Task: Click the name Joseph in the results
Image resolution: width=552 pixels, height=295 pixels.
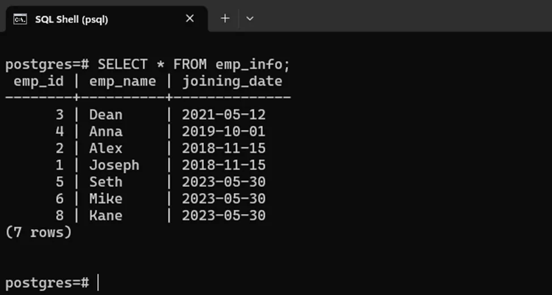Action: coord(114,165)
